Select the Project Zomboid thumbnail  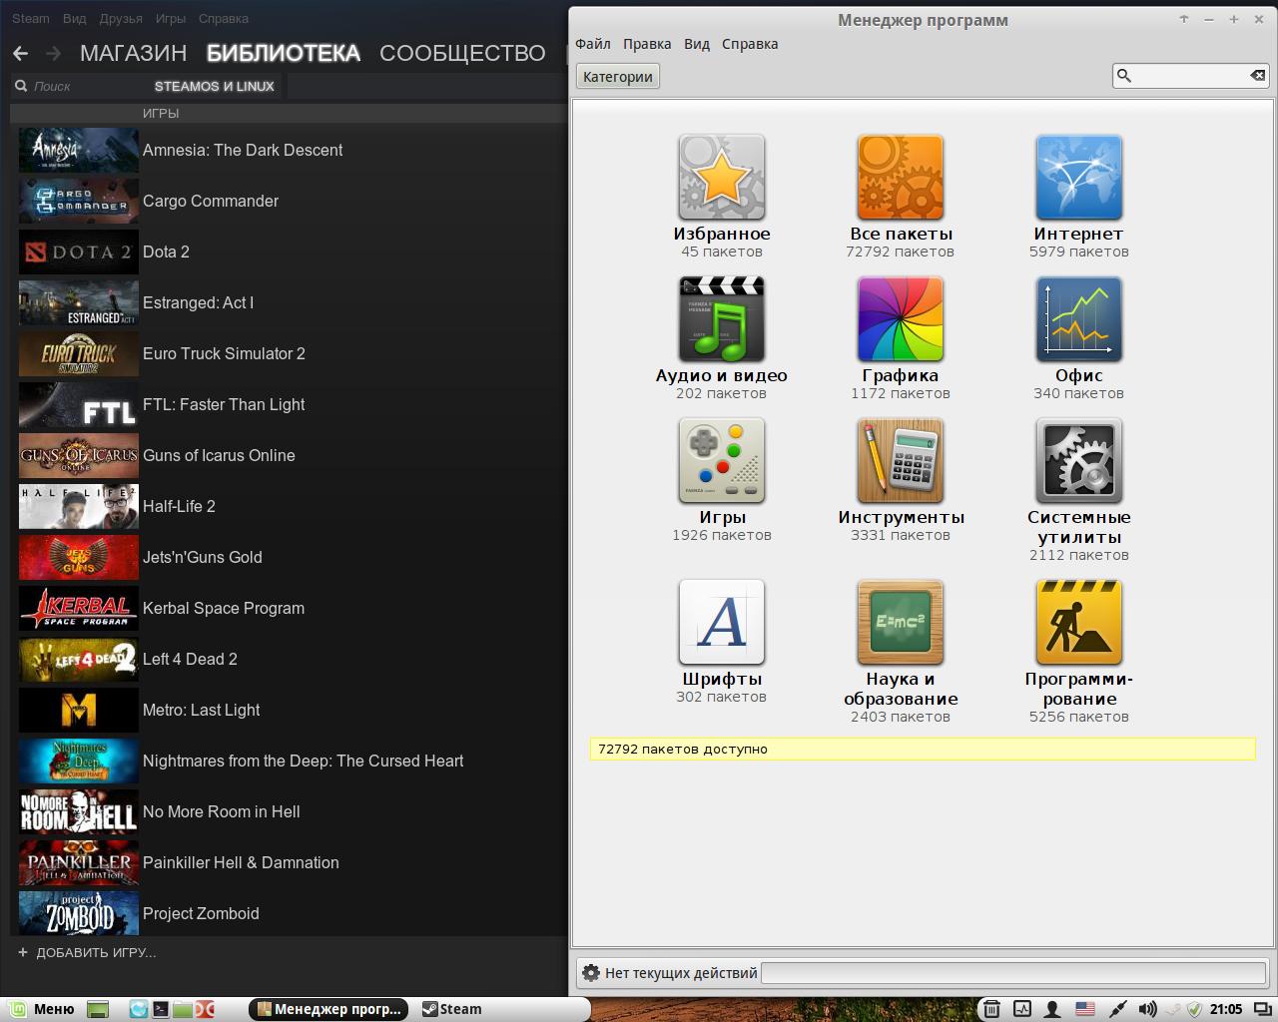[79, 913]
